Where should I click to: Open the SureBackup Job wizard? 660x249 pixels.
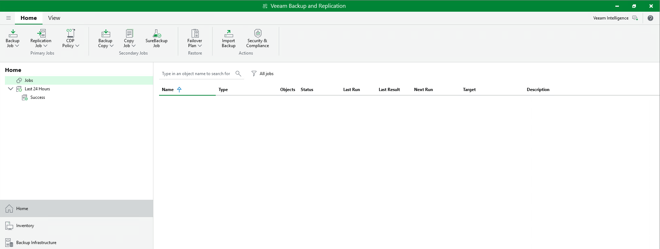pos(157,38)
